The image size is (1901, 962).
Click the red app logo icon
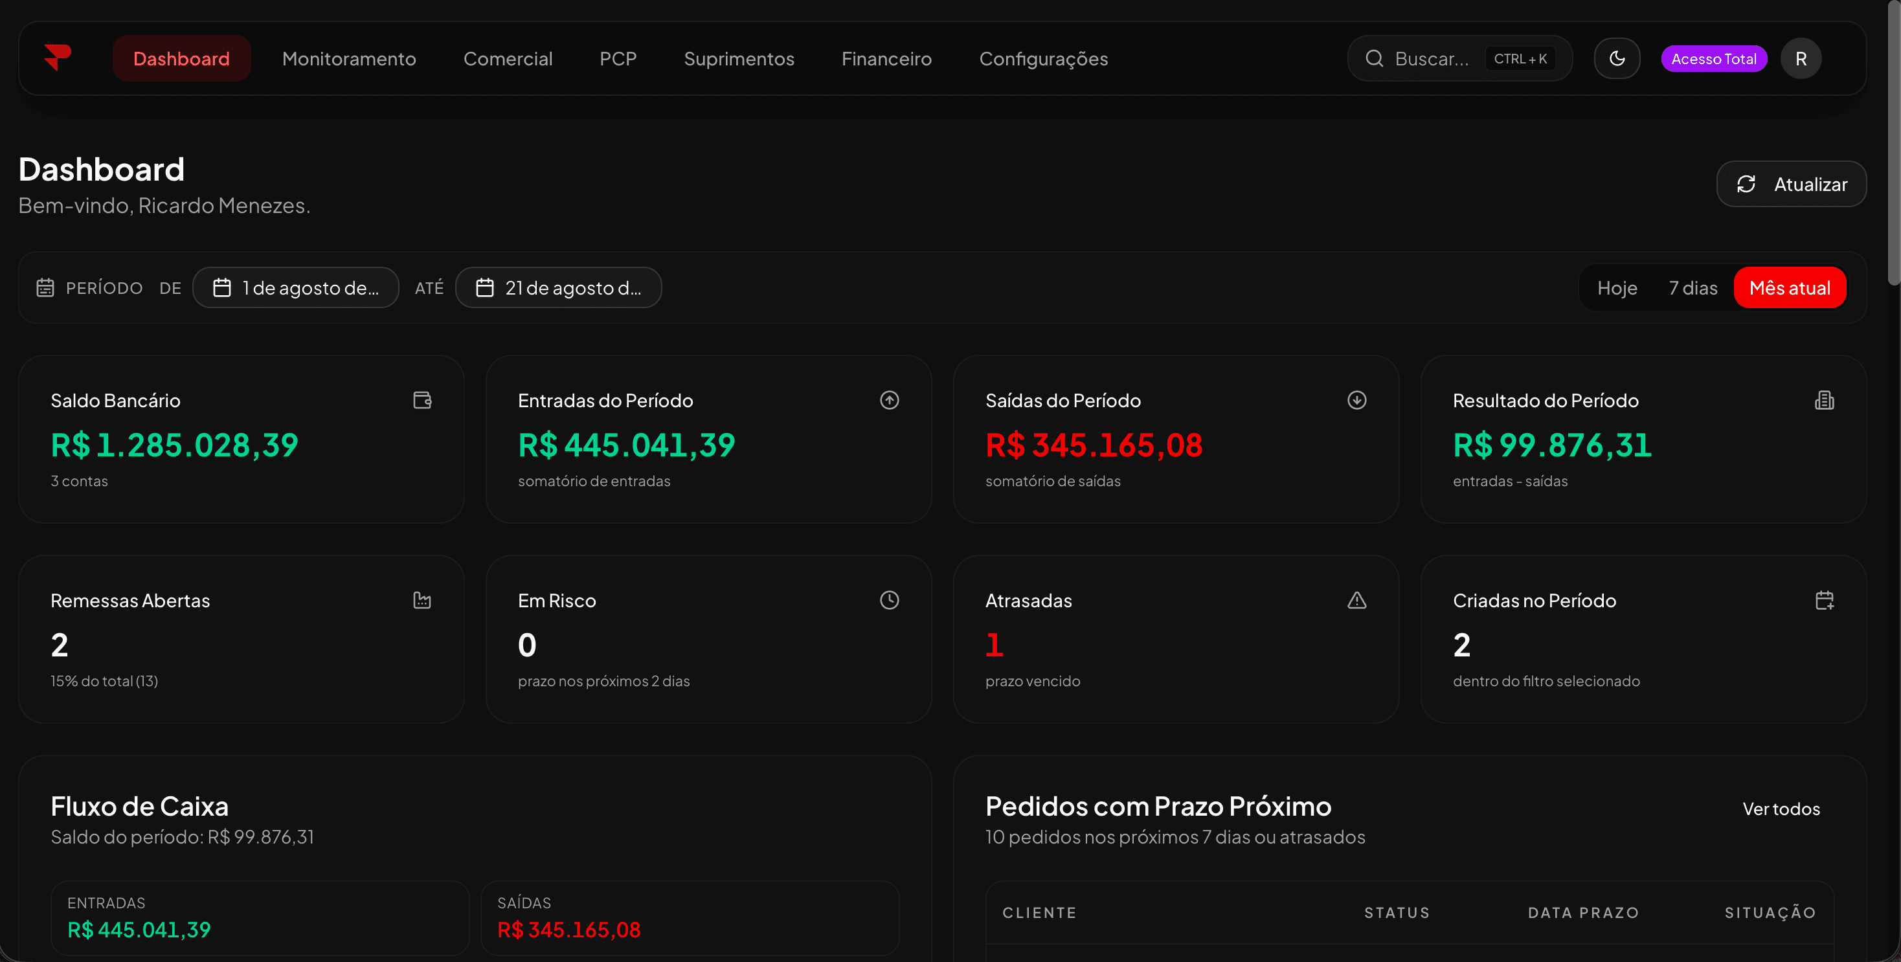coord(57,58)
